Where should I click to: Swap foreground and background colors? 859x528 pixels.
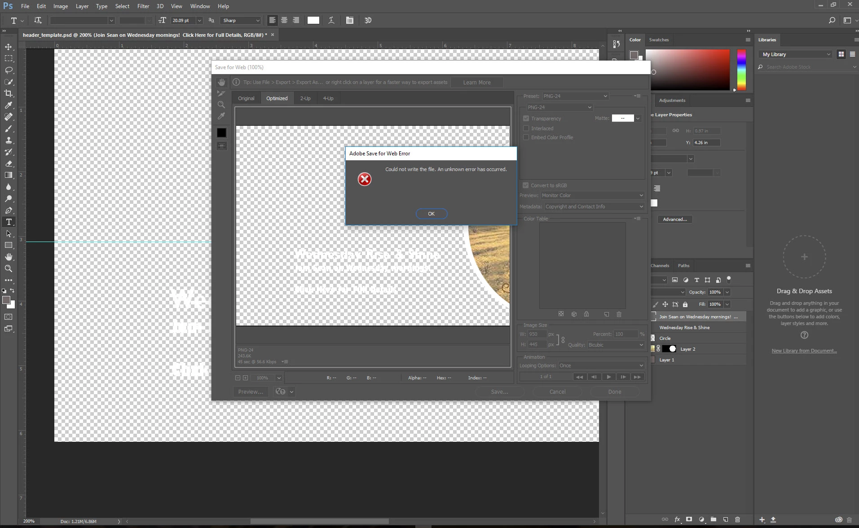pos(12,290)
